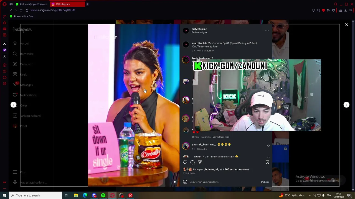Open Microsoft Edge from taskbar
This screenshot has width=355, height=199.
coord(85,195)
